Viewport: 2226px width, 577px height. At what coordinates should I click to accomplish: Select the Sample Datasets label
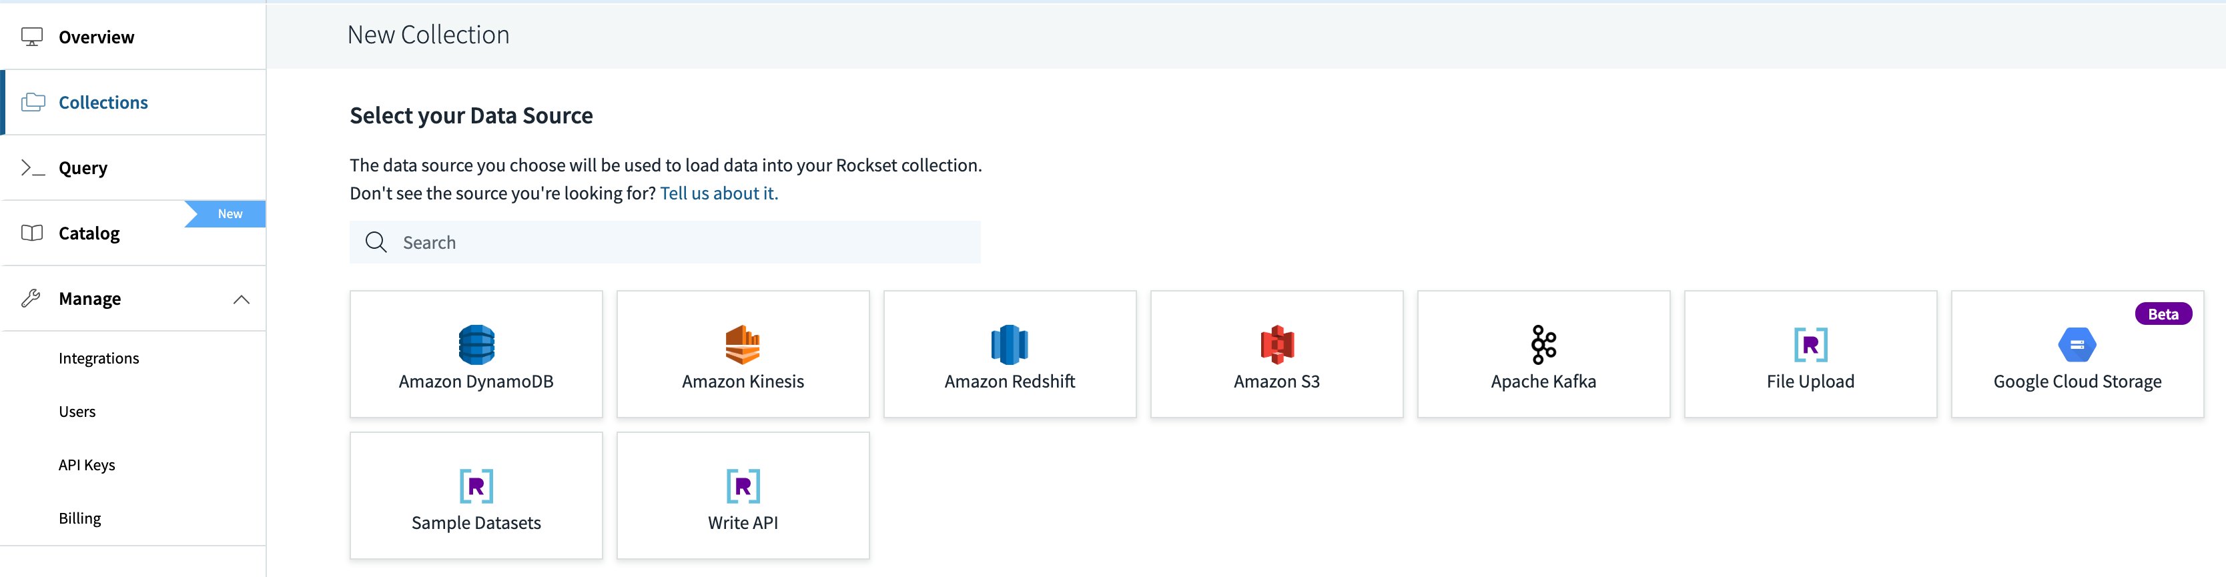[476, 522]
